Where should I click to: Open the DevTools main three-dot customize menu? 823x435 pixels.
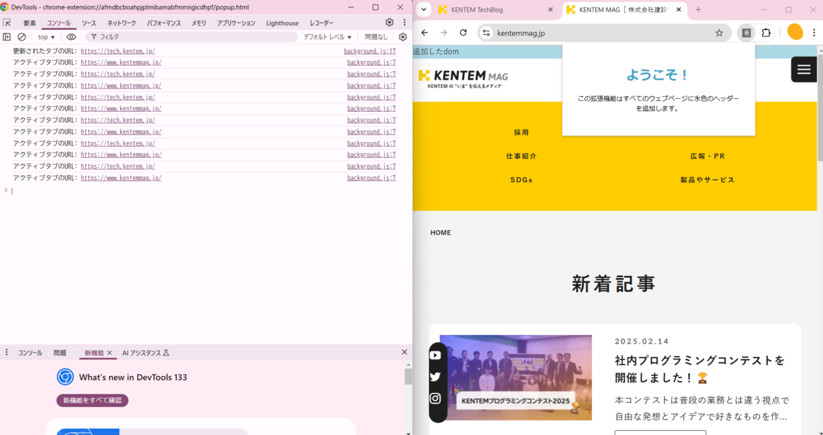click(x=405, y=23)
